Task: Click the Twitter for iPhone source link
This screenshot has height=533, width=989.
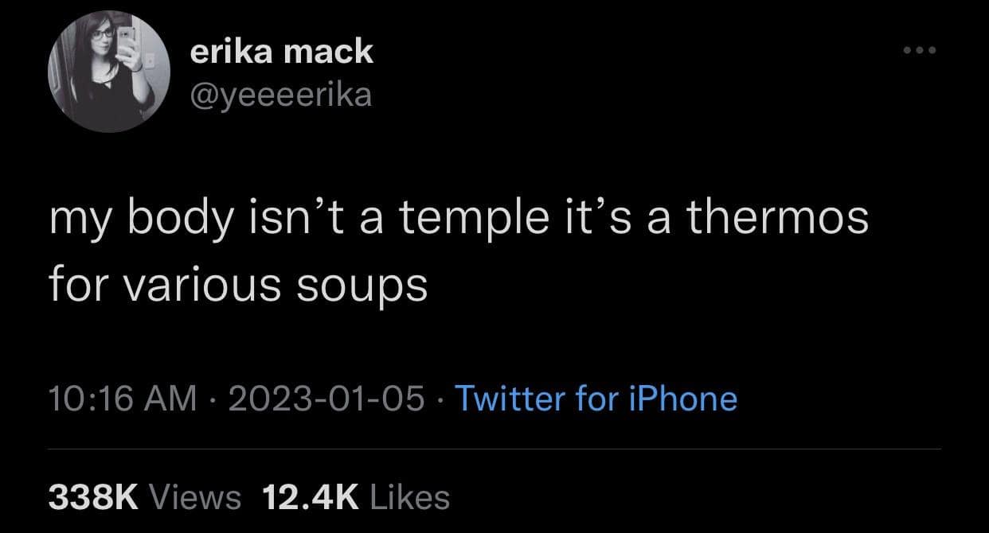Action: point(597,398)
